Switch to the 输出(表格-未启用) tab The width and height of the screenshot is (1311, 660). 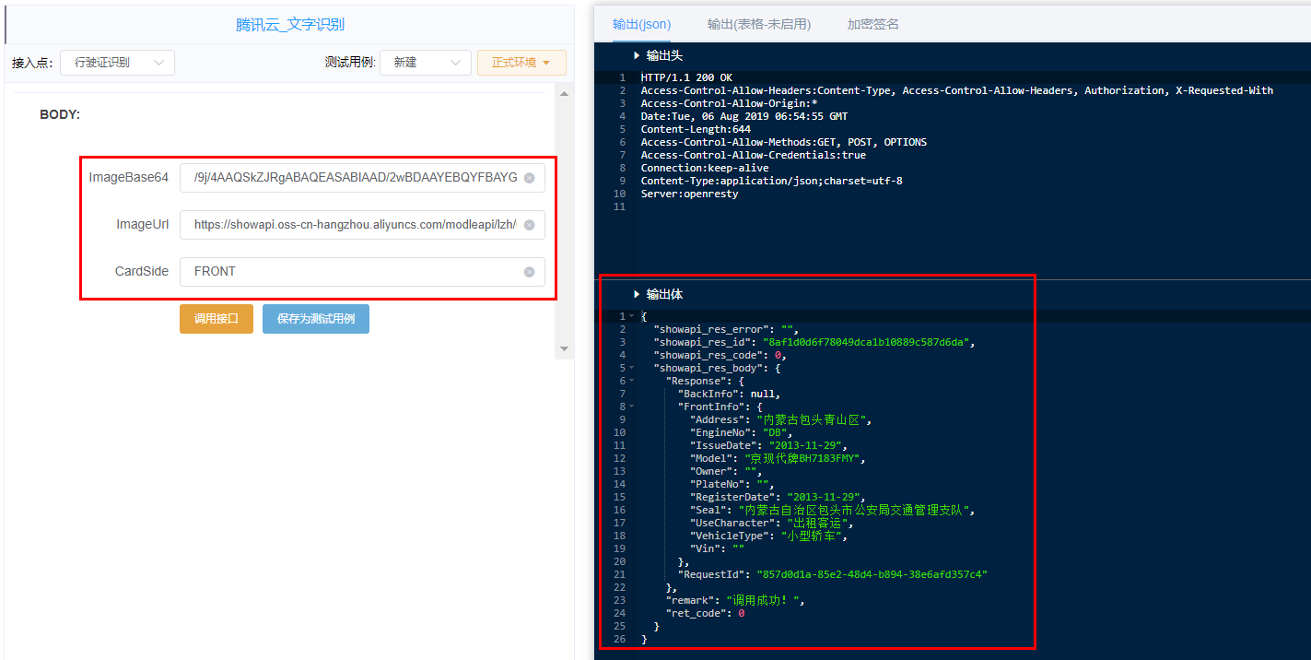(x=759, y=24)
